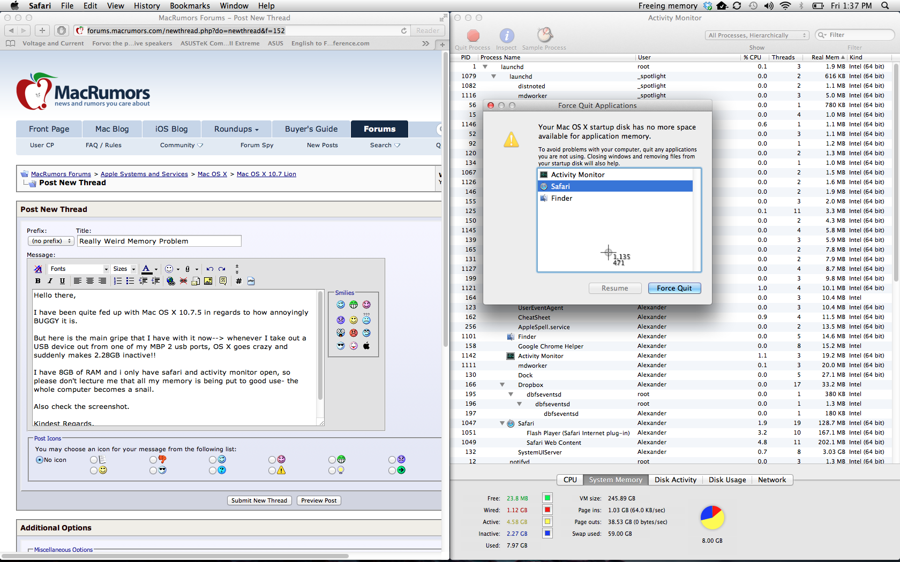The image size is (900, 562).
Task: Open the Mac OS X 10.7 Lion breadcrumb link
Action: coord(266,174)
